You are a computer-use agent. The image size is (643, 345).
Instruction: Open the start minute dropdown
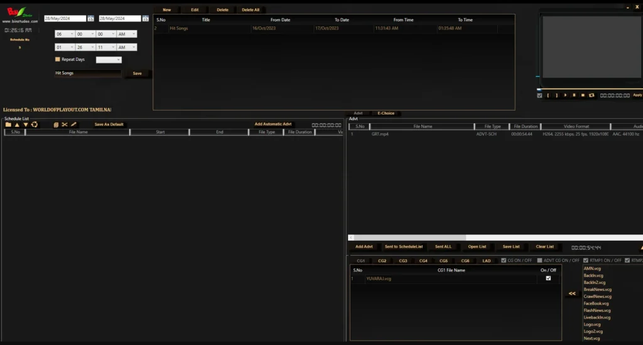pyautogui.click(x=85, y=34)
